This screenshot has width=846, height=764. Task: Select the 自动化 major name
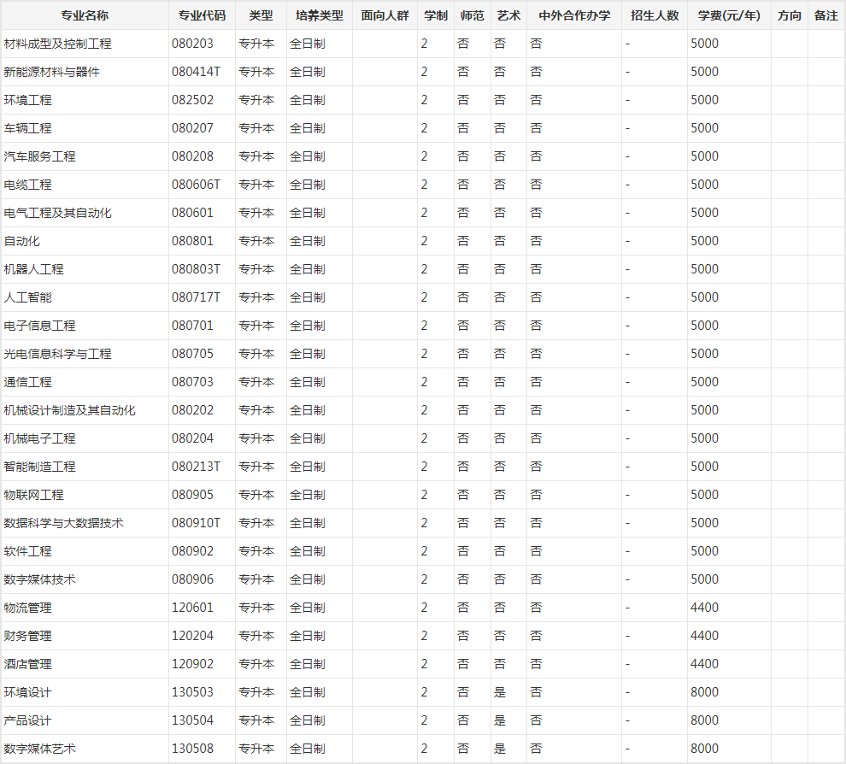click(21, 241)
